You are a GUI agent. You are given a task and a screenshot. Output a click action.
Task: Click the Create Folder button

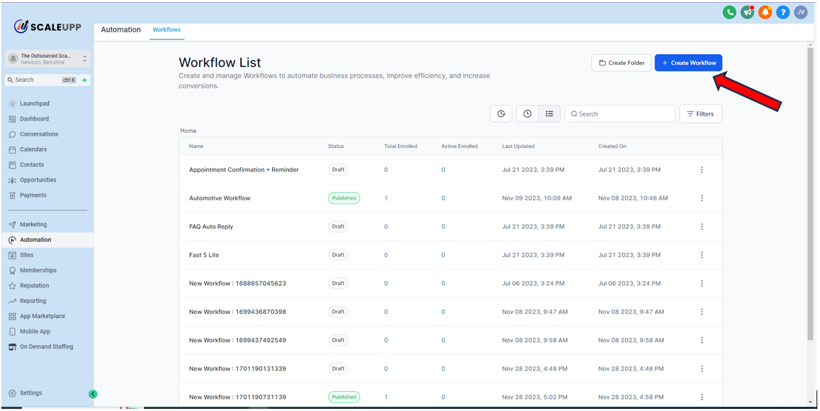click(621, 63)
